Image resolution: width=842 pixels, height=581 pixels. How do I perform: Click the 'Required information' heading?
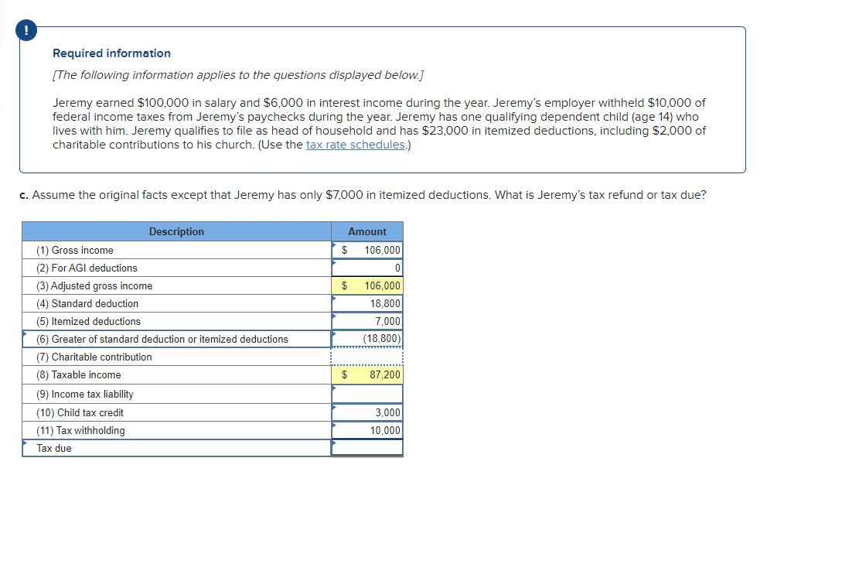tap(111, 53)
